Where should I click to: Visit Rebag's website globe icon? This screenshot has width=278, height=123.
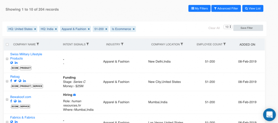[20, 81]
